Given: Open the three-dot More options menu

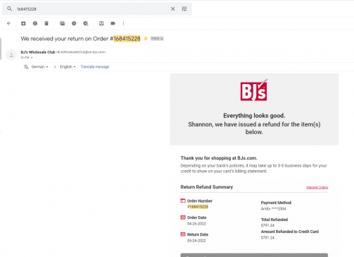Looking at the screenshot, I should click(123, 23).
